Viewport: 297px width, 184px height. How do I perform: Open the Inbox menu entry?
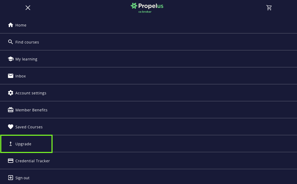[x=21, y=76]
